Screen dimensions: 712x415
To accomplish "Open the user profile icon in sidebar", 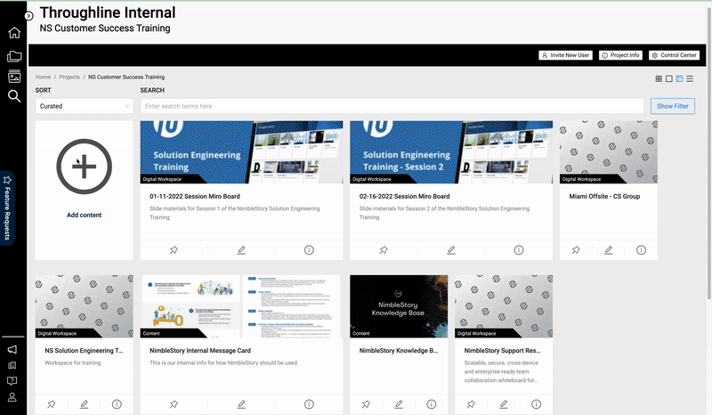I will point(12,397).
